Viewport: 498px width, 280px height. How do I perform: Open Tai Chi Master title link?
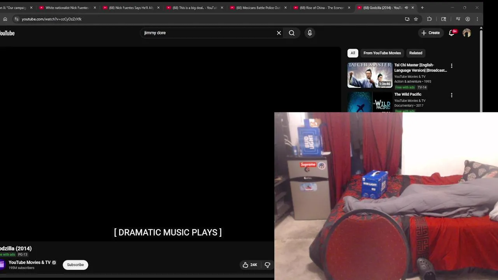click(x=421, y=68)
